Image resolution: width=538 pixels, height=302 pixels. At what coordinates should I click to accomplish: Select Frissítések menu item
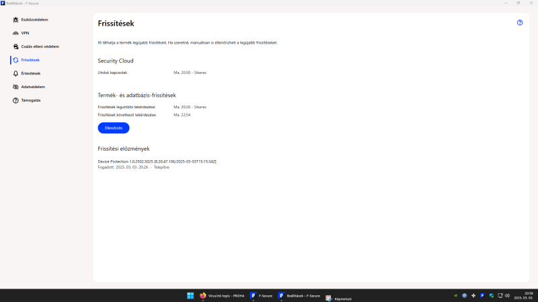30,60
